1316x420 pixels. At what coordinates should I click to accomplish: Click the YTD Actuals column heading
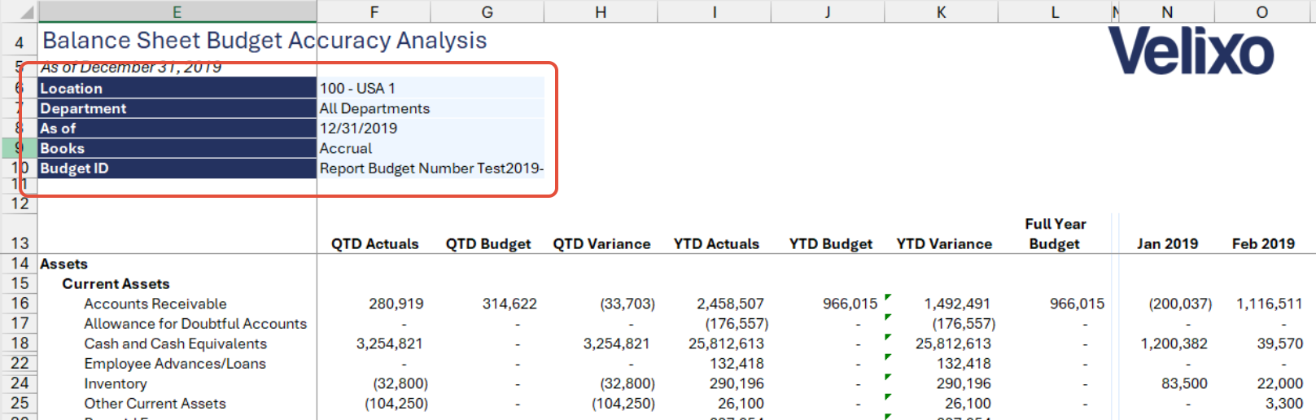(x=716, y=243)
